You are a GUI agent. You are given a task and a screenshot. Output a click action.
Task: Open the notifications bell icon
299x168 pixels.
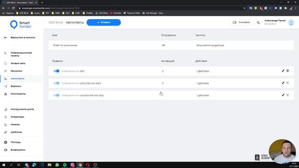[x=258, y=22]
